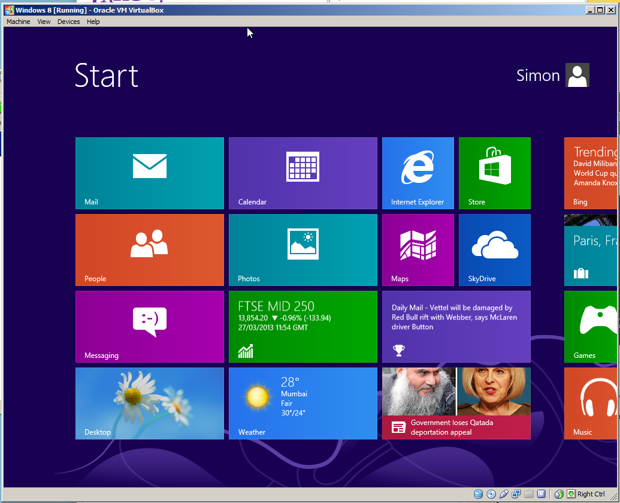Click the optical disc status icon

tap(491, 494)
